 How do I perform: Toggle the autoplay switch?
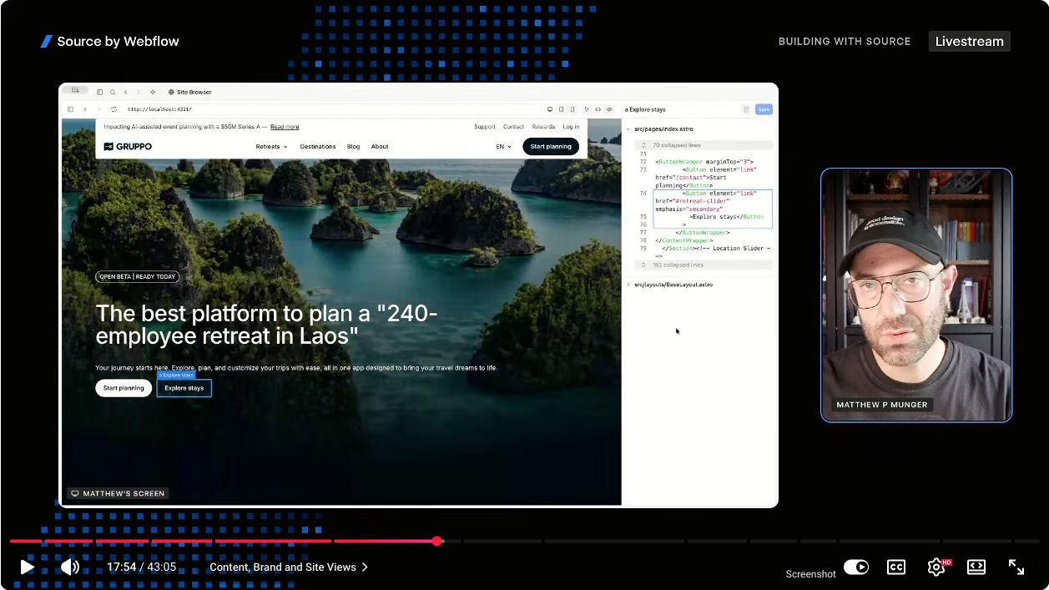855,567
